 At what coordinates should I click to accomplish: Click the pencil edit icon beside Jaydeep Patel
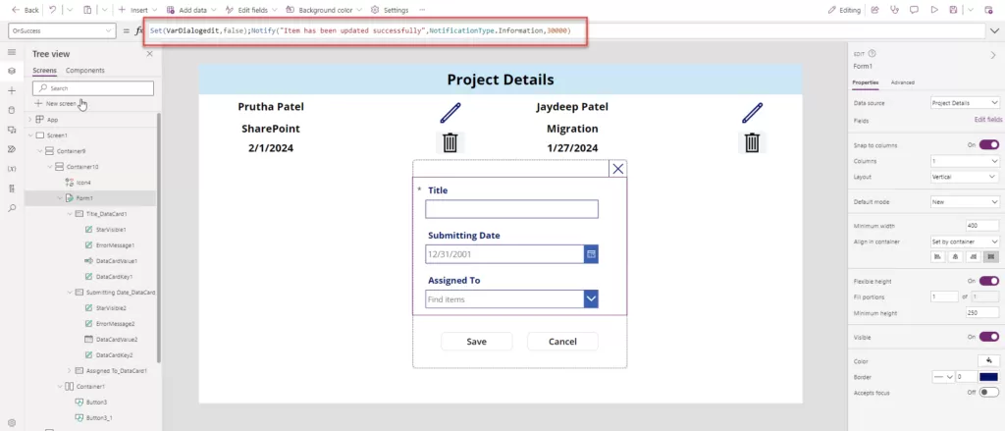[x=752, y=112]
